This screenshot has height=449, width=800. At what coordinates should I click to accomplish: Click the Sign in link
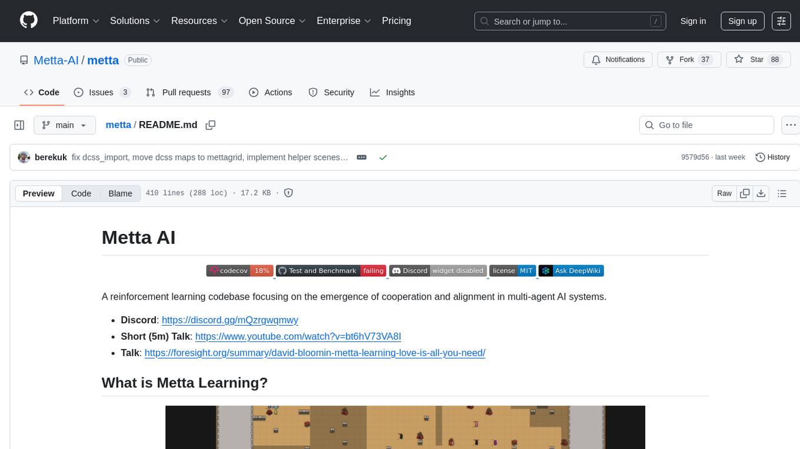point(693,21)
